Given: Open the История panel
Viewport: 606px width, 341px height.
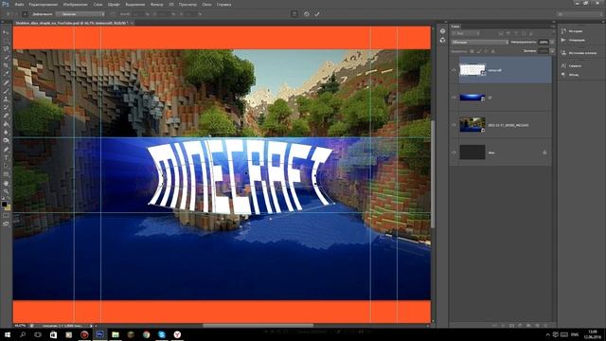Looking at the screenshot, I should click(x=576, y=31).
